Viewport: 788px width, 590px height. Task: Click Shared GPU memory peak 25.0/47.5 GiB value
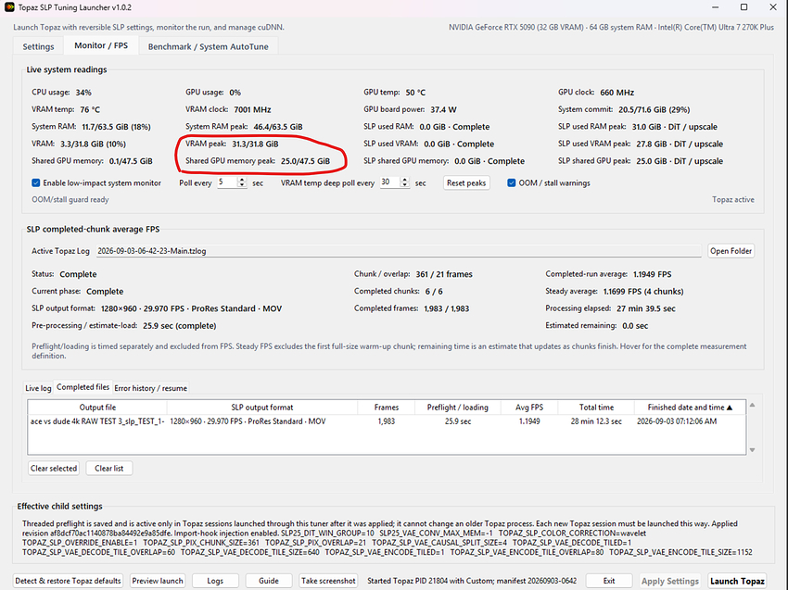point(305,161)
